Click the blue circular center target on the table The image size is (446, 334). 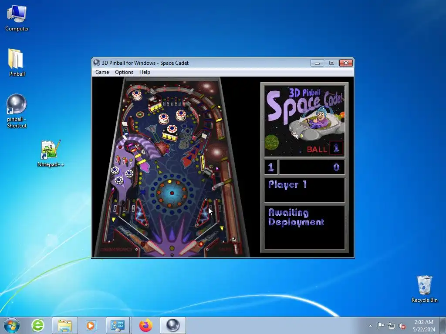coord(172,193)
